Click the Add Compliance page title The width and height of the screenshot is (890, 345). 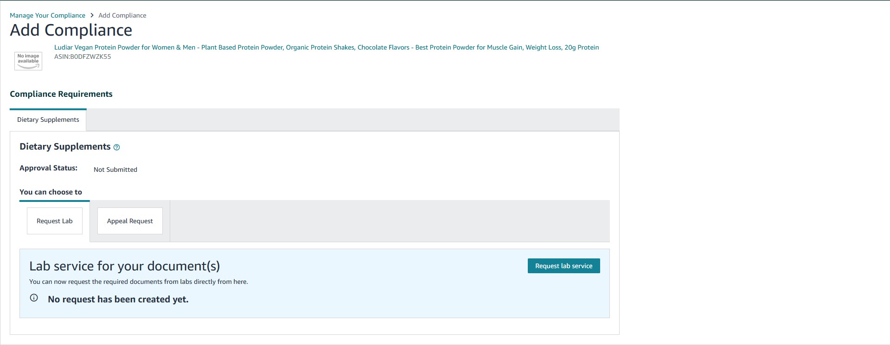tap(71, 30)
